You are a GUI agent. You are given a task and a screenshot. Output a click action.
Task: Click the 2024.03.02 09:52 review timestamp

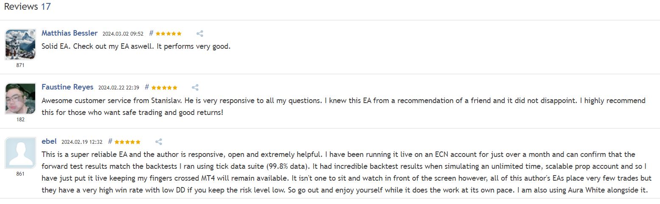pyautogui.click(x=123, y=34)
